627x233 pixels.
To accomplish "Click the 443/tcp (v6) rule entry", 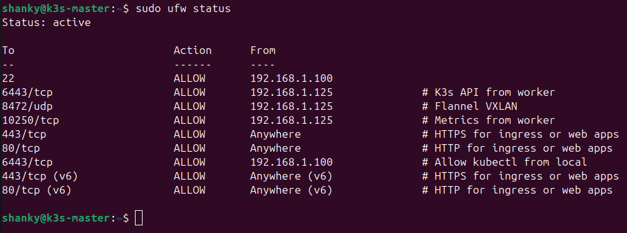I will pos(40,176).
